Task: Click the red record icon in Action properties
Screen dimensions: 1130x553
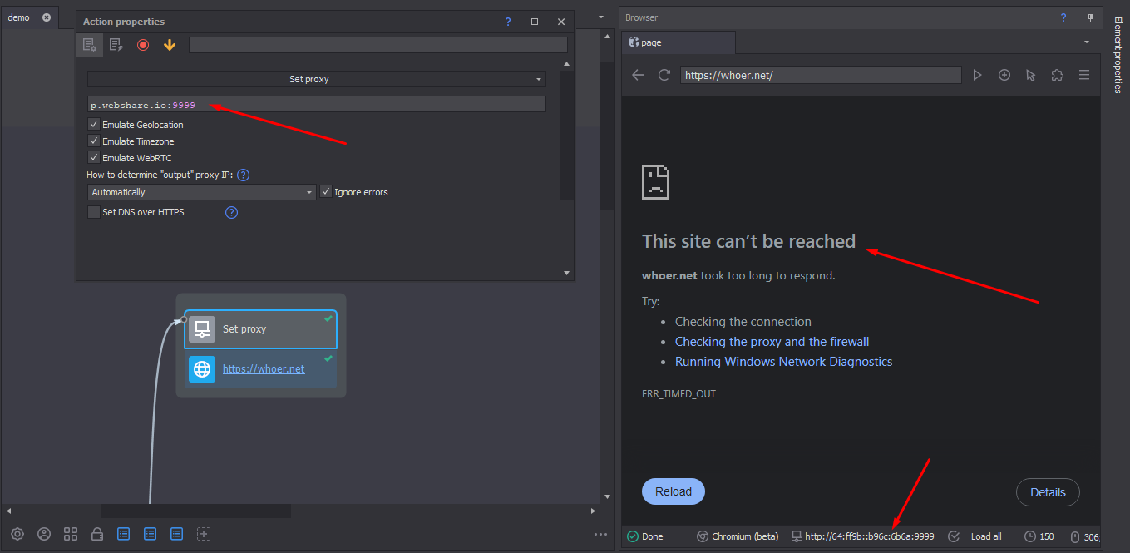Action: point(143,45)
